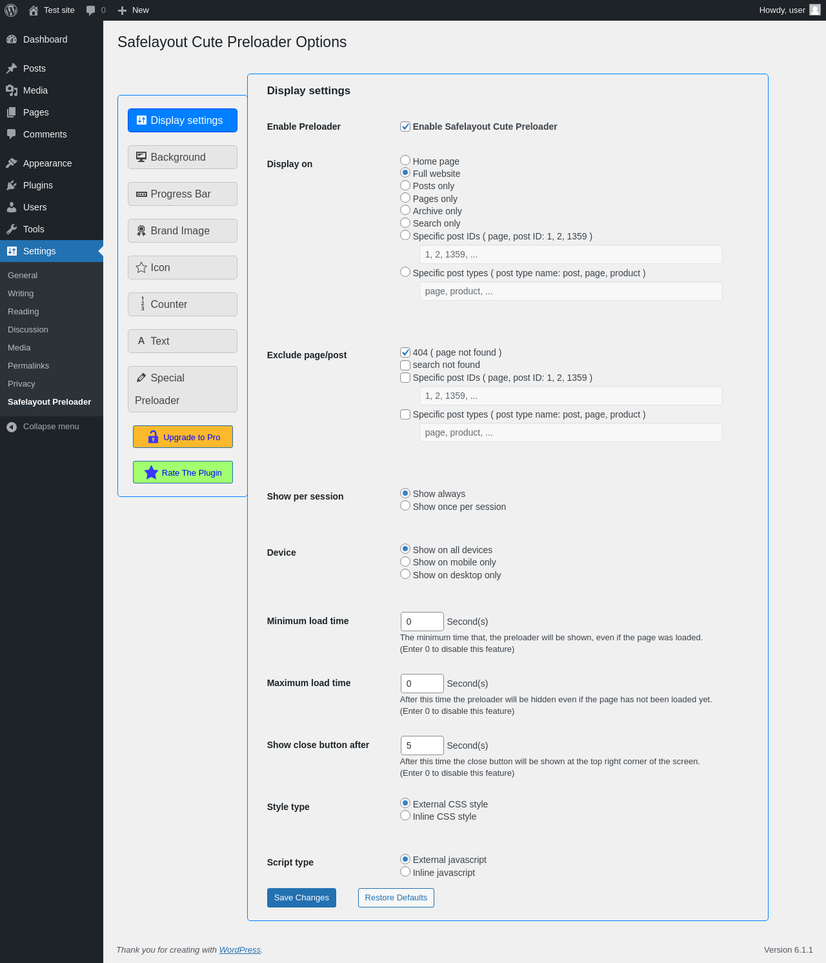This screenshot has width=826, height=963.
Task: Click the Background tab monitor icon
Action: click(x=141, y=157)
